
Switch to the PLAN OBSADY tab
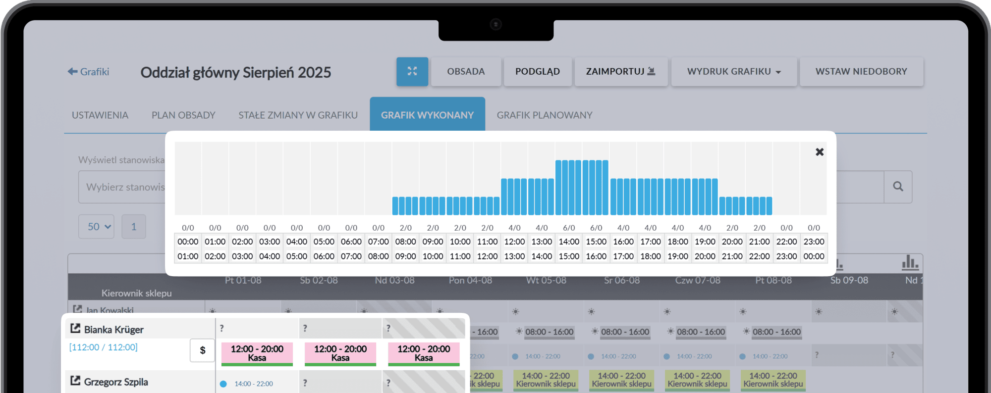point(183,115)
